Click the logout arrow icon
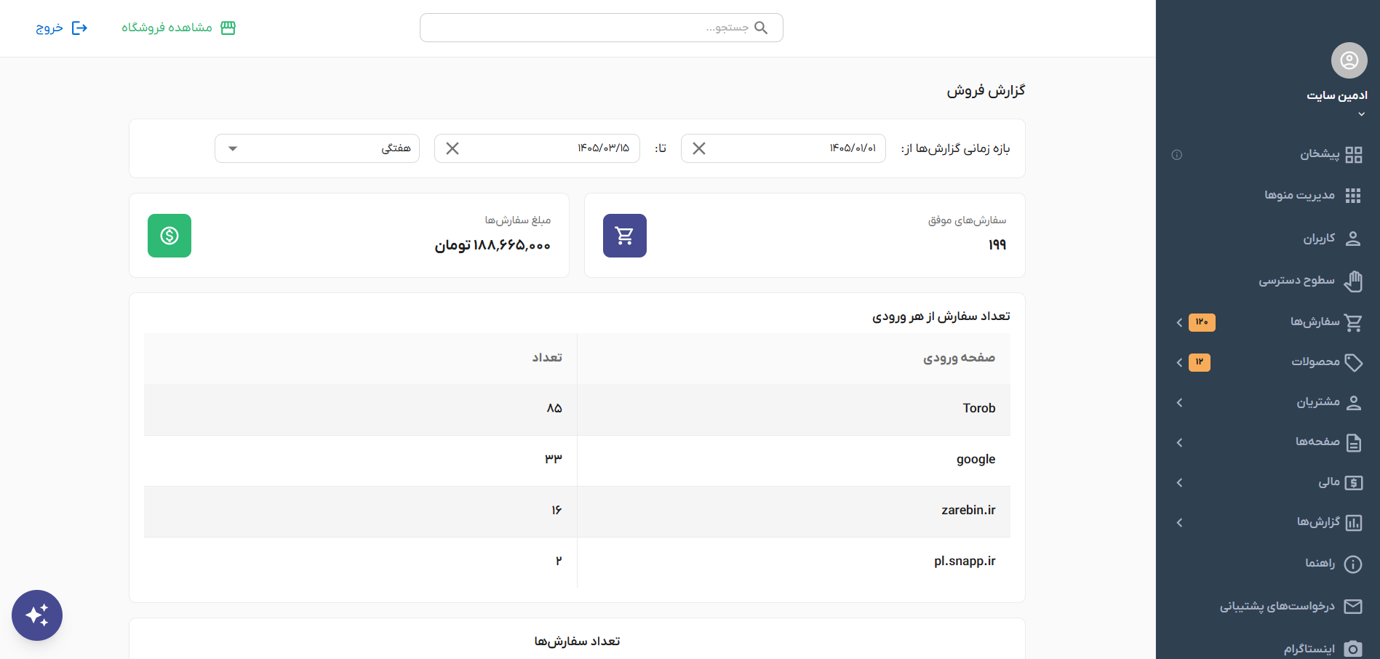Viewport: 1380px width, 659px height. pyautogui.click(x=79, y=28)
